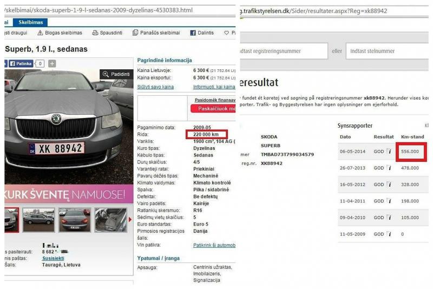The image size is (433, 289).
Task: Click the plus share icon next to like count
Action: (52, 64)
